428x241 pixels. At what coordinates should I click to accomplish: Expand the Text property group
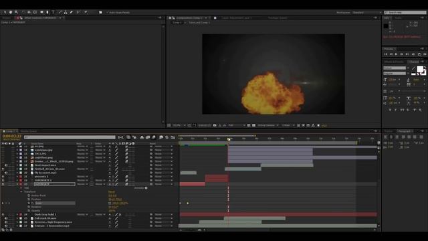[21, 188]
